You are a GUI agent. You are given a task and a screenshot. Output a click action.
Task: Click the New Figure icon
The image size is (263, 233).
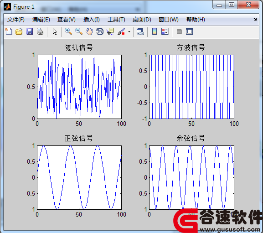click(9, 31)
